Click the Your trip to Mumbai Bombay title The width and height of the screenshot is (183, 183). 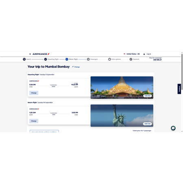pyautogui.click(x=48, y=67)
